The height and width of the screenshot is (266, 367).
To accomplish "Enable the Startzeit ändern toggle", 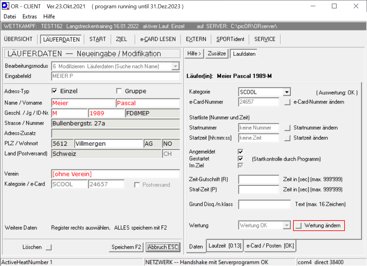I will [x=287, y=138].
